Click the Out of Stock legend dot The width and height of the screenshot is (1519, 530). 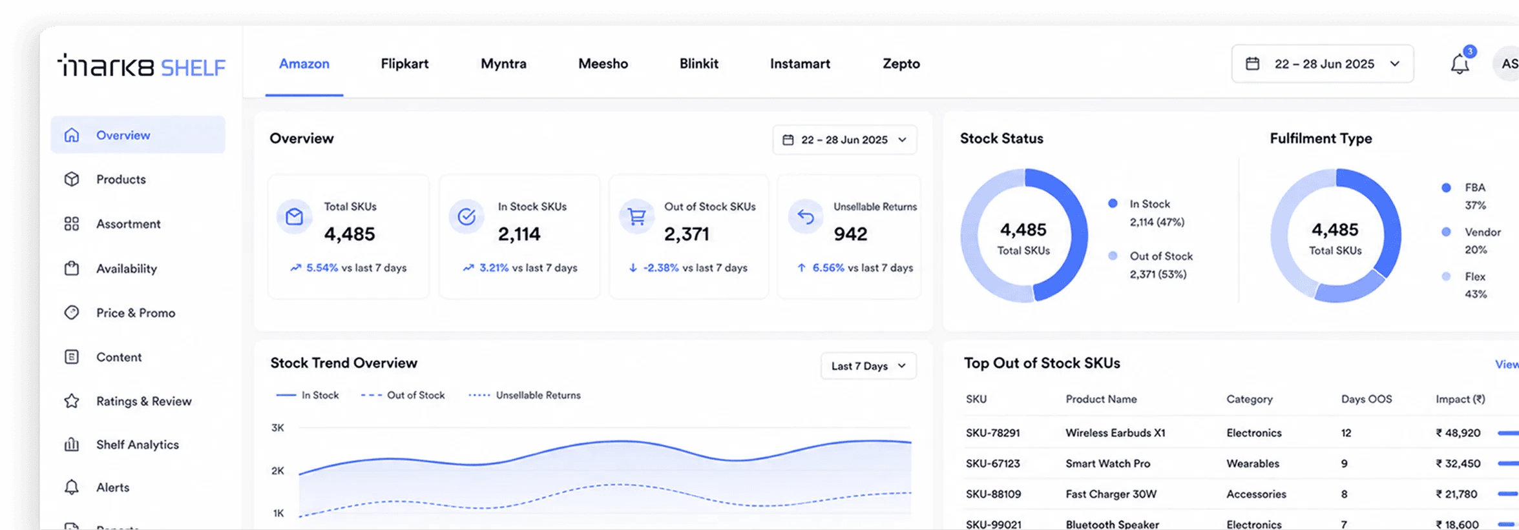[1113, 256]
